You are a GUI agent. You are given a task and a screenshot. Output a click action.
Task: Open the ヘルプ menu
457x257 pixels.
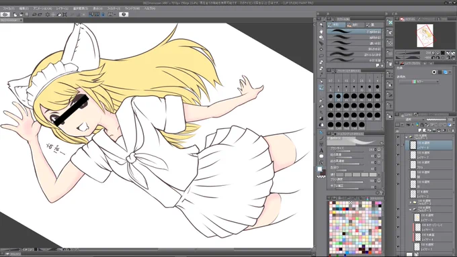pos(149,9)
